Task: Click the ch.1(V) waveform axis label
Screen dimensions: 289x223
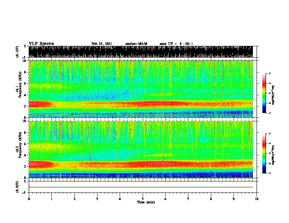Action: click(x=17, y=52)
